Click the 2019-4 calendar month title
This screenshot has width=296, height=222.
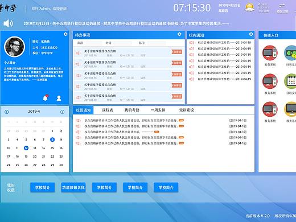(34, 112)
